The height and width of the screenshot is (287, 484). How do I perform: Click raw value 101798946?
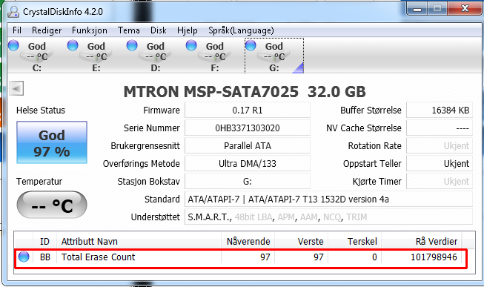[x=434, y=257]
